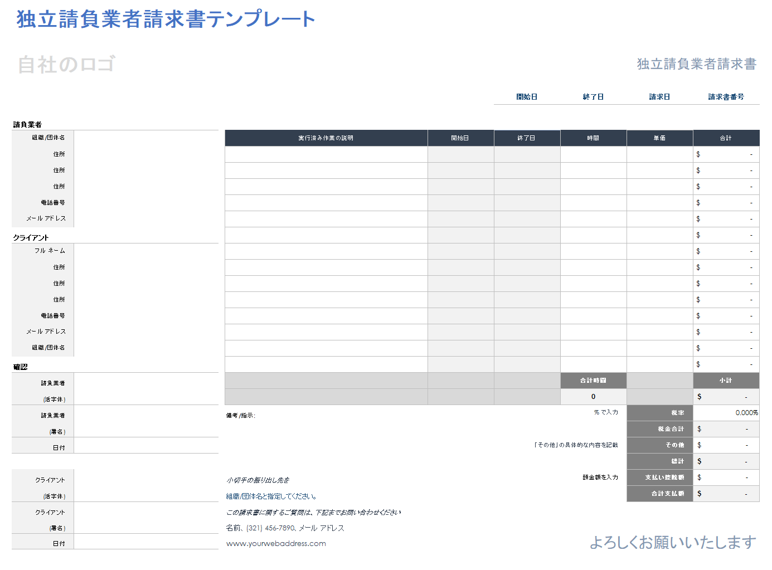Click the 請負業者 section heading
Image resolution: width=772 pixels, height=570 pixels.
(x=27, y=125)
